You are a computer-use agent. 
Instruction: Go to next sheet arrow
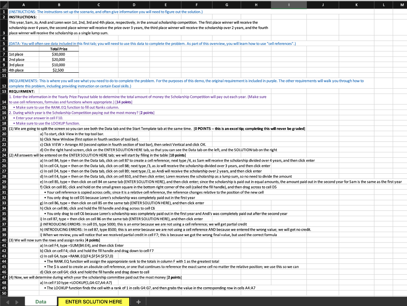[17, 302]
